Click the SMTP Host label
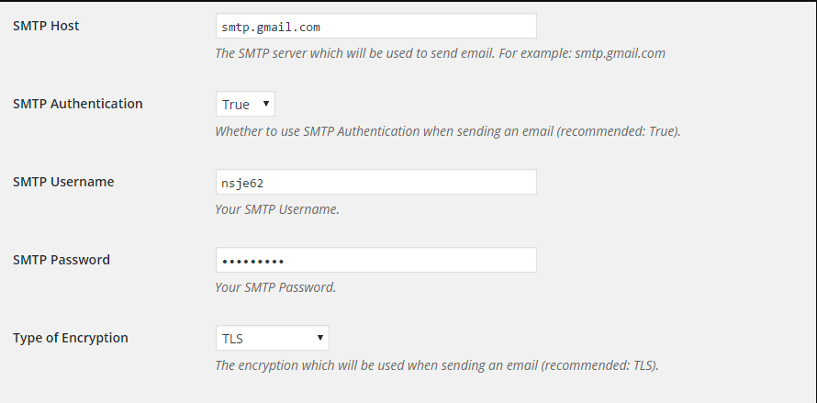The height and width of the screenshot is (403, 817). pyautogui.click(x=46, y=26)
